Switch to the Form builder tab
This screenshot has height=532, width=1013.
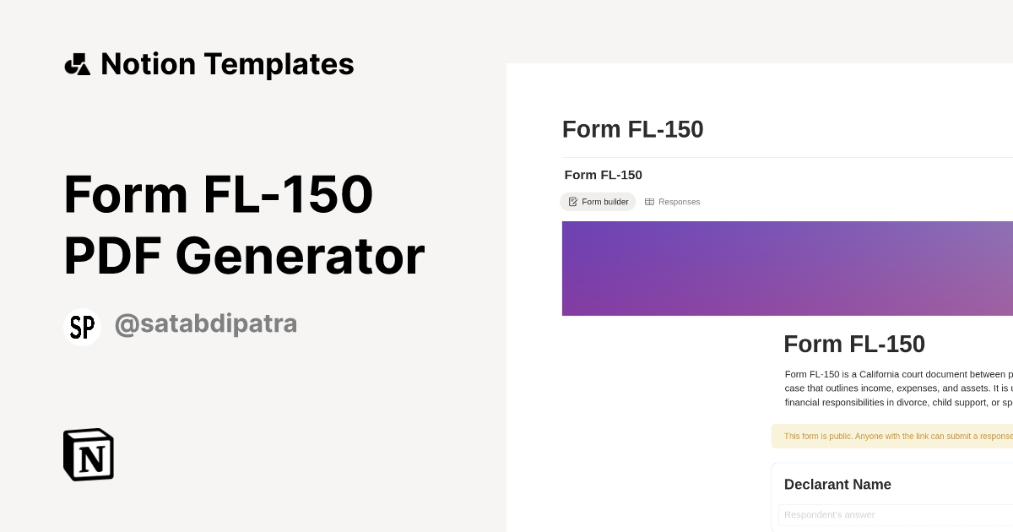point(598,202)
